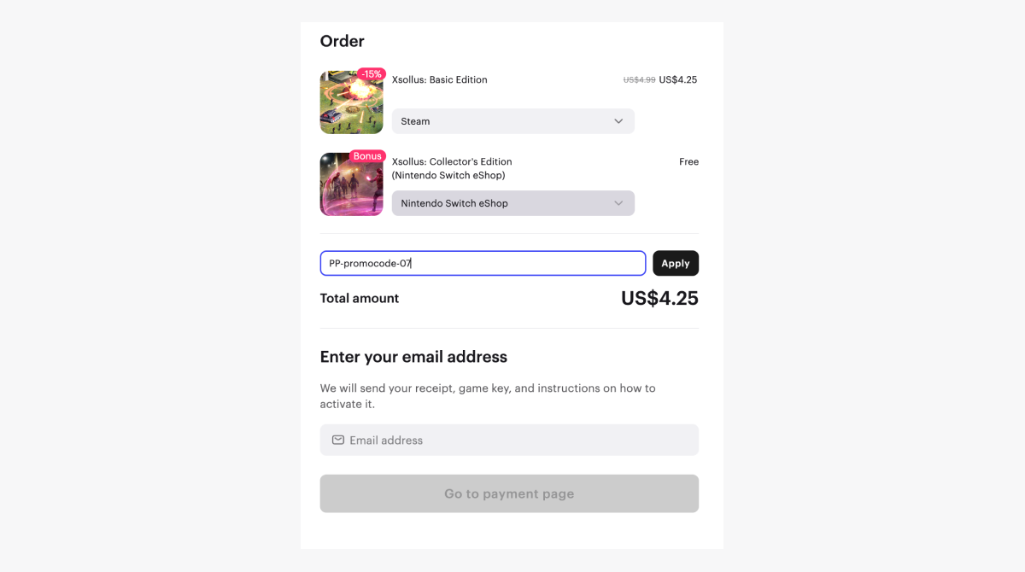Open the Steam platform selector
Image resolution: width=1025 pixels, height=572 pixels.
pos(512,121)
